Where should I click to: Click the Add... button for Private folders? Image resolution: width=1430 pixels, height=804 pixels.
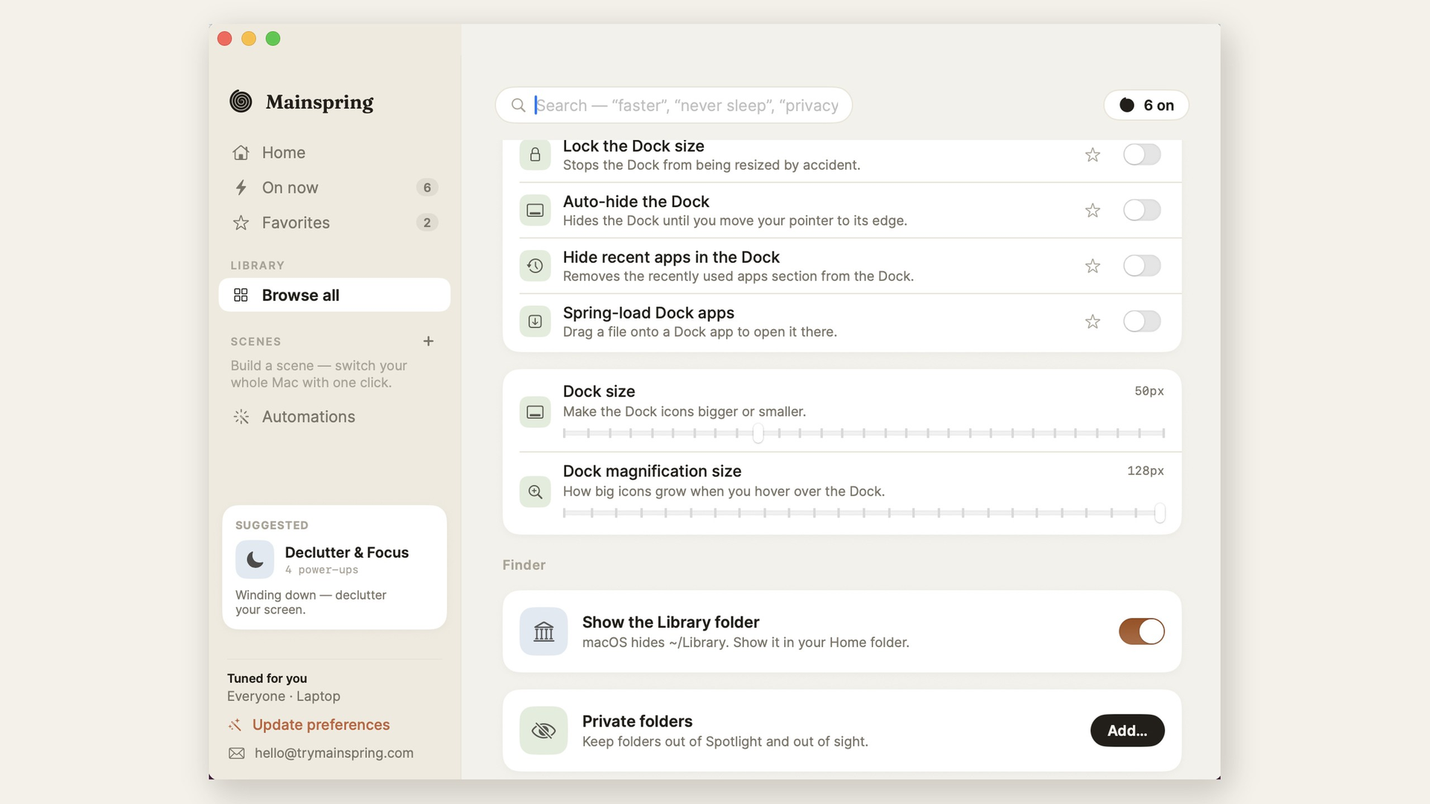click(1128, 731)
